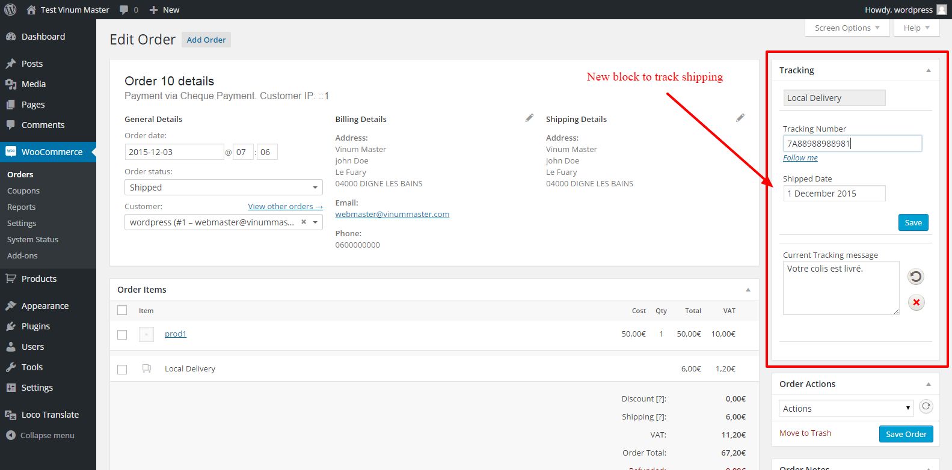Viewport: 952px width, 470px height.
Task: Edit billing details with pencil icon
Action: 529,118
